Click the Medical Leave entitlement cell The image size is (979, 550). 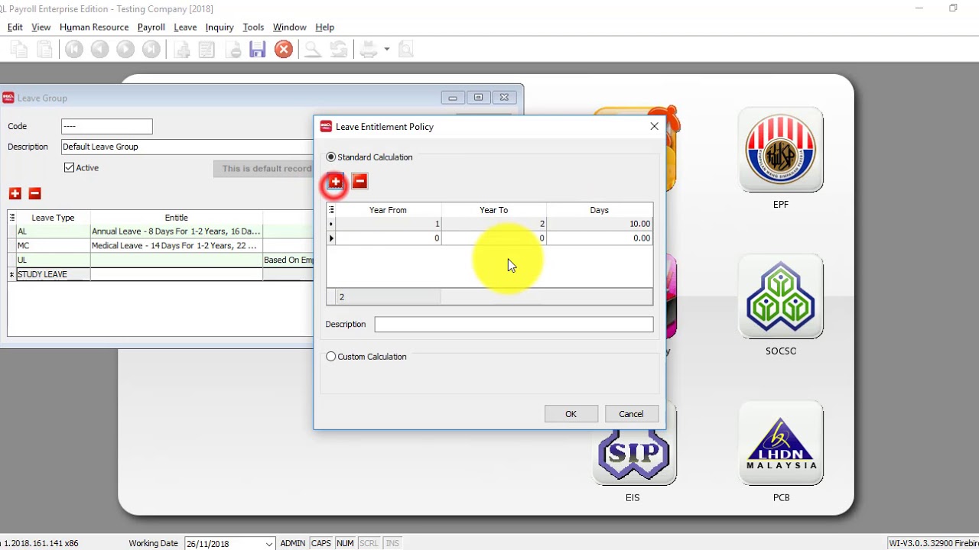[x=176, y=246]
